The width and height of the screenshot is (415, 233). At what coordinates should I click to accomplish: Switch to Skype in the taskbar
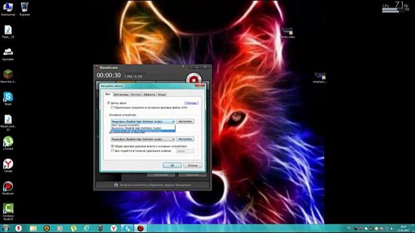pyautogui.click(x=127, y=228)
